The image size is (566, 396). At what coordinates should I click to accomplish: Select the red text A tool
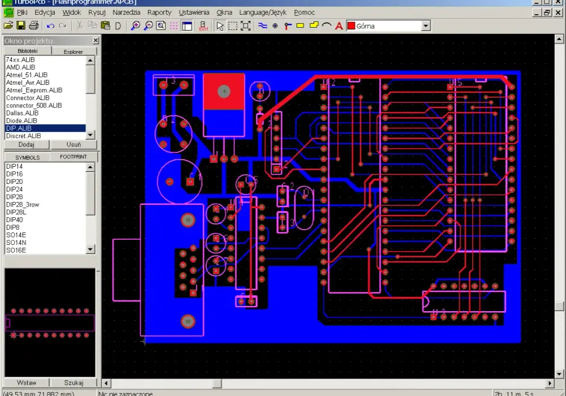pyautogui.click(x=338, y=26)
